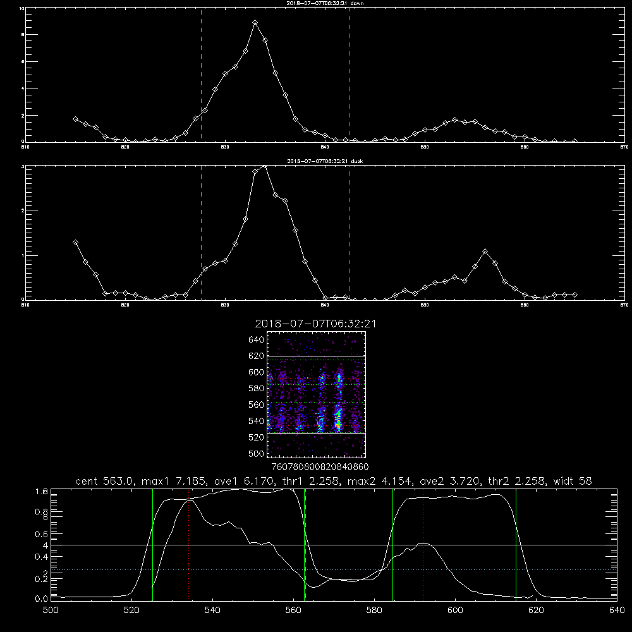Image resolution: width=632 pixels, height=632 pixels.
Task: Click bottom plot x-axis label 520
Action: coord(132,611)
